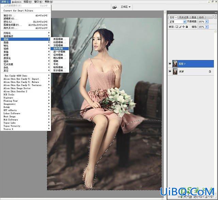Image resolution: width=218 pixels, height=200 pixels.
Task: Switch to the 通道 tab
Action: [x=194, y=17]
